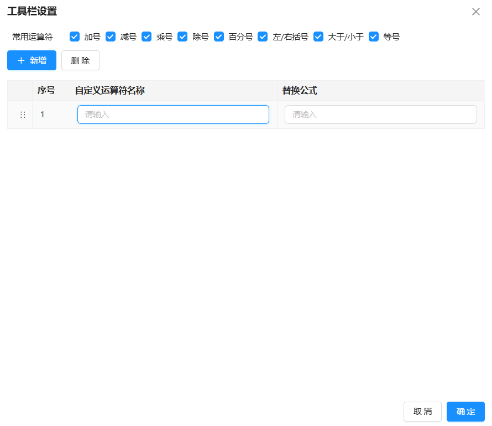
Task: Uncheck the 减号 checkbox
Action: point(111,37)
